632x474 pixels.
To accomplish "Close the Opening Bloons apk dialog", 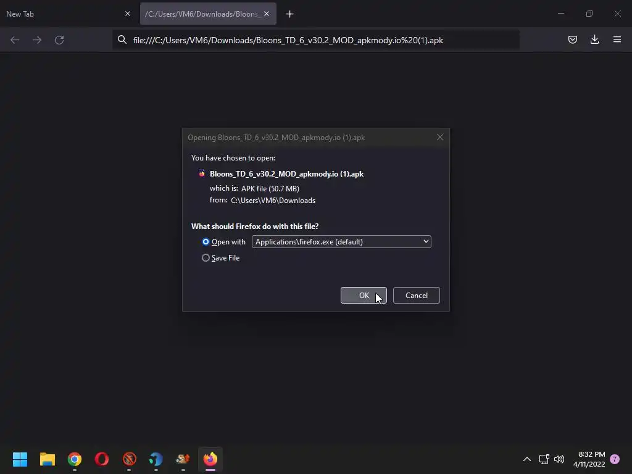I will click(x=440, y=137).
